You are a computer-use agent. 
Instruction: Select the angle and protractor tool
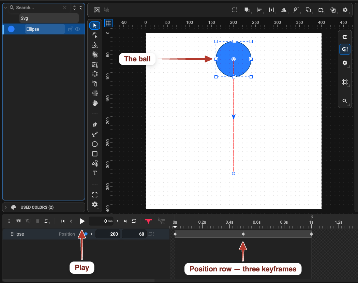95,45
